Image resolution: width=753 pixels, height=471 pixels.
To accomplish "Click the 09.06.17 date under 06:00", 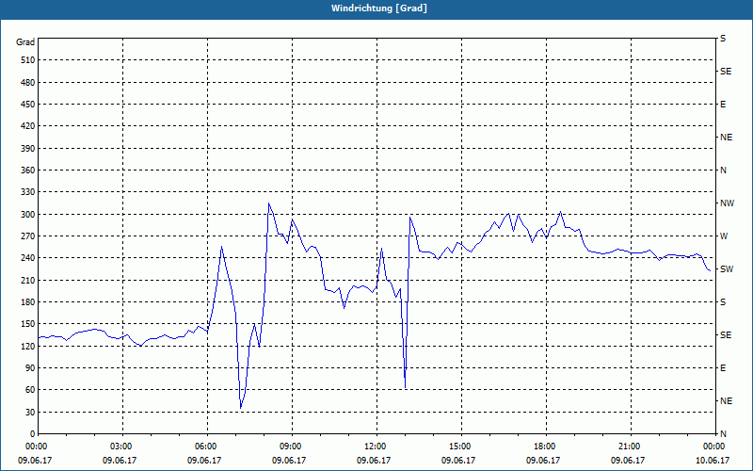I will [204, 460].
